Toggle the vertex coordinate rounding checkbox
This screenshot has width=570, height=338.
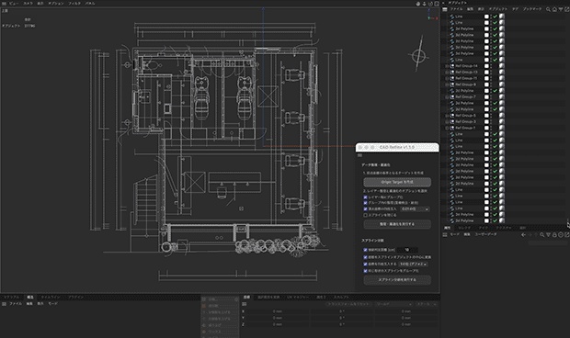[x=365, y=209]
